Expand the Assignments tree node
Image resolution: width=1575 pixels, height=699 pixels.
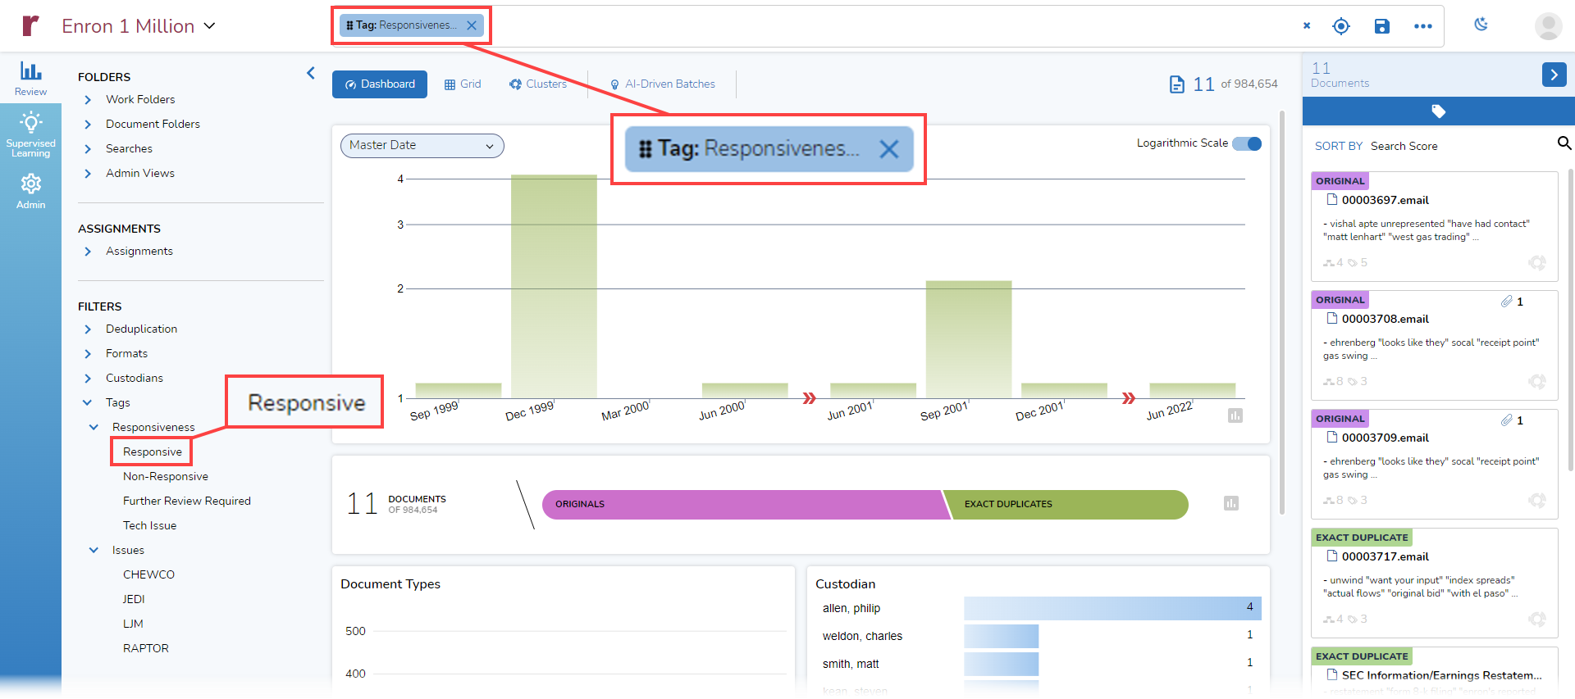[88, 252]
